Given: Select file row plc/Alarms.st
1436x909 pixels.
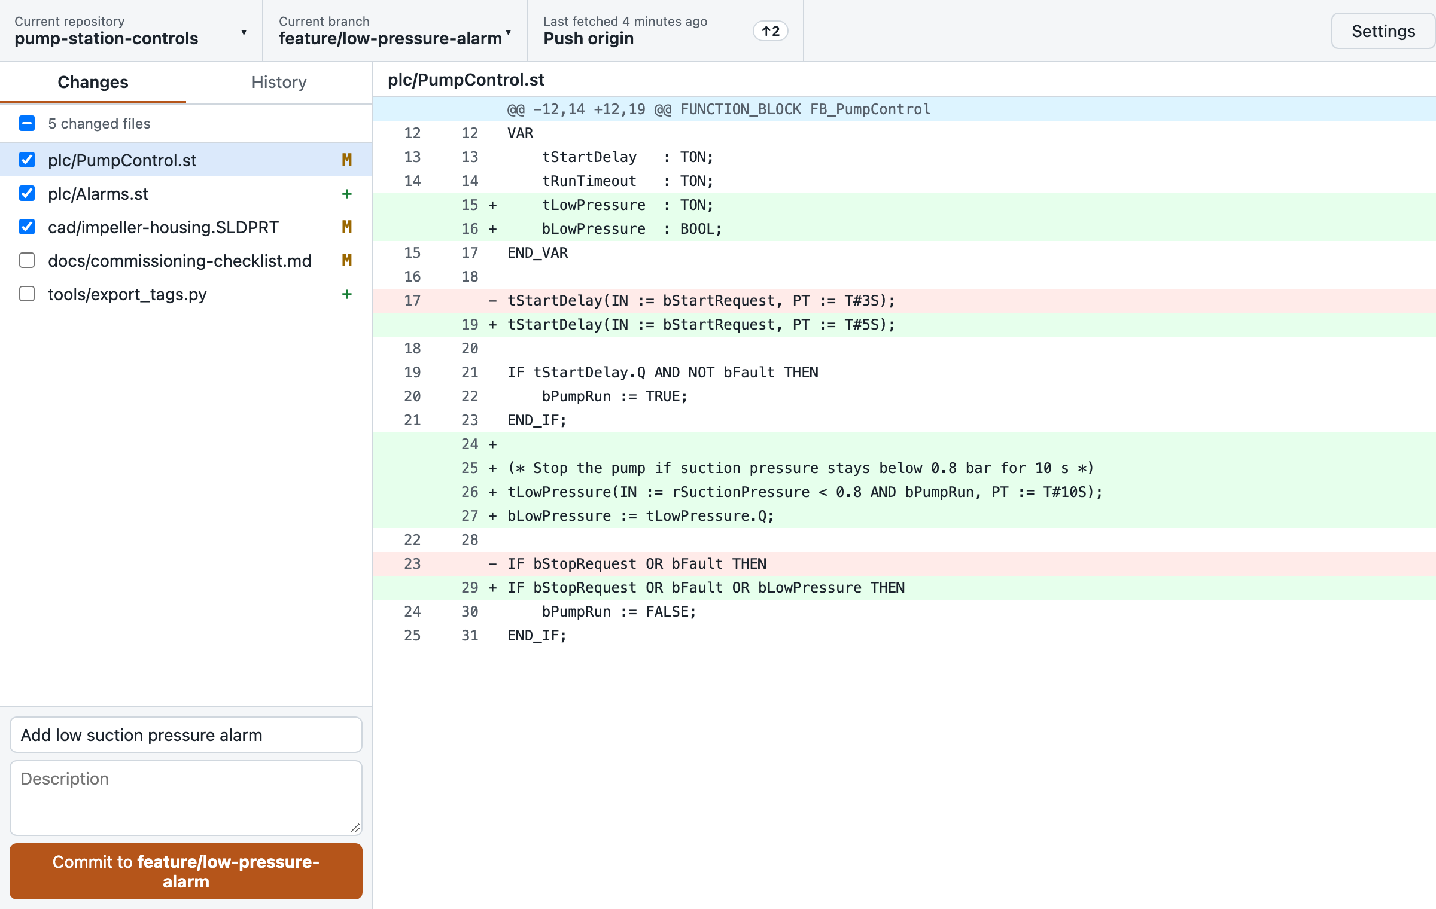Looking at the screenshot, I should tap(186, 193).
